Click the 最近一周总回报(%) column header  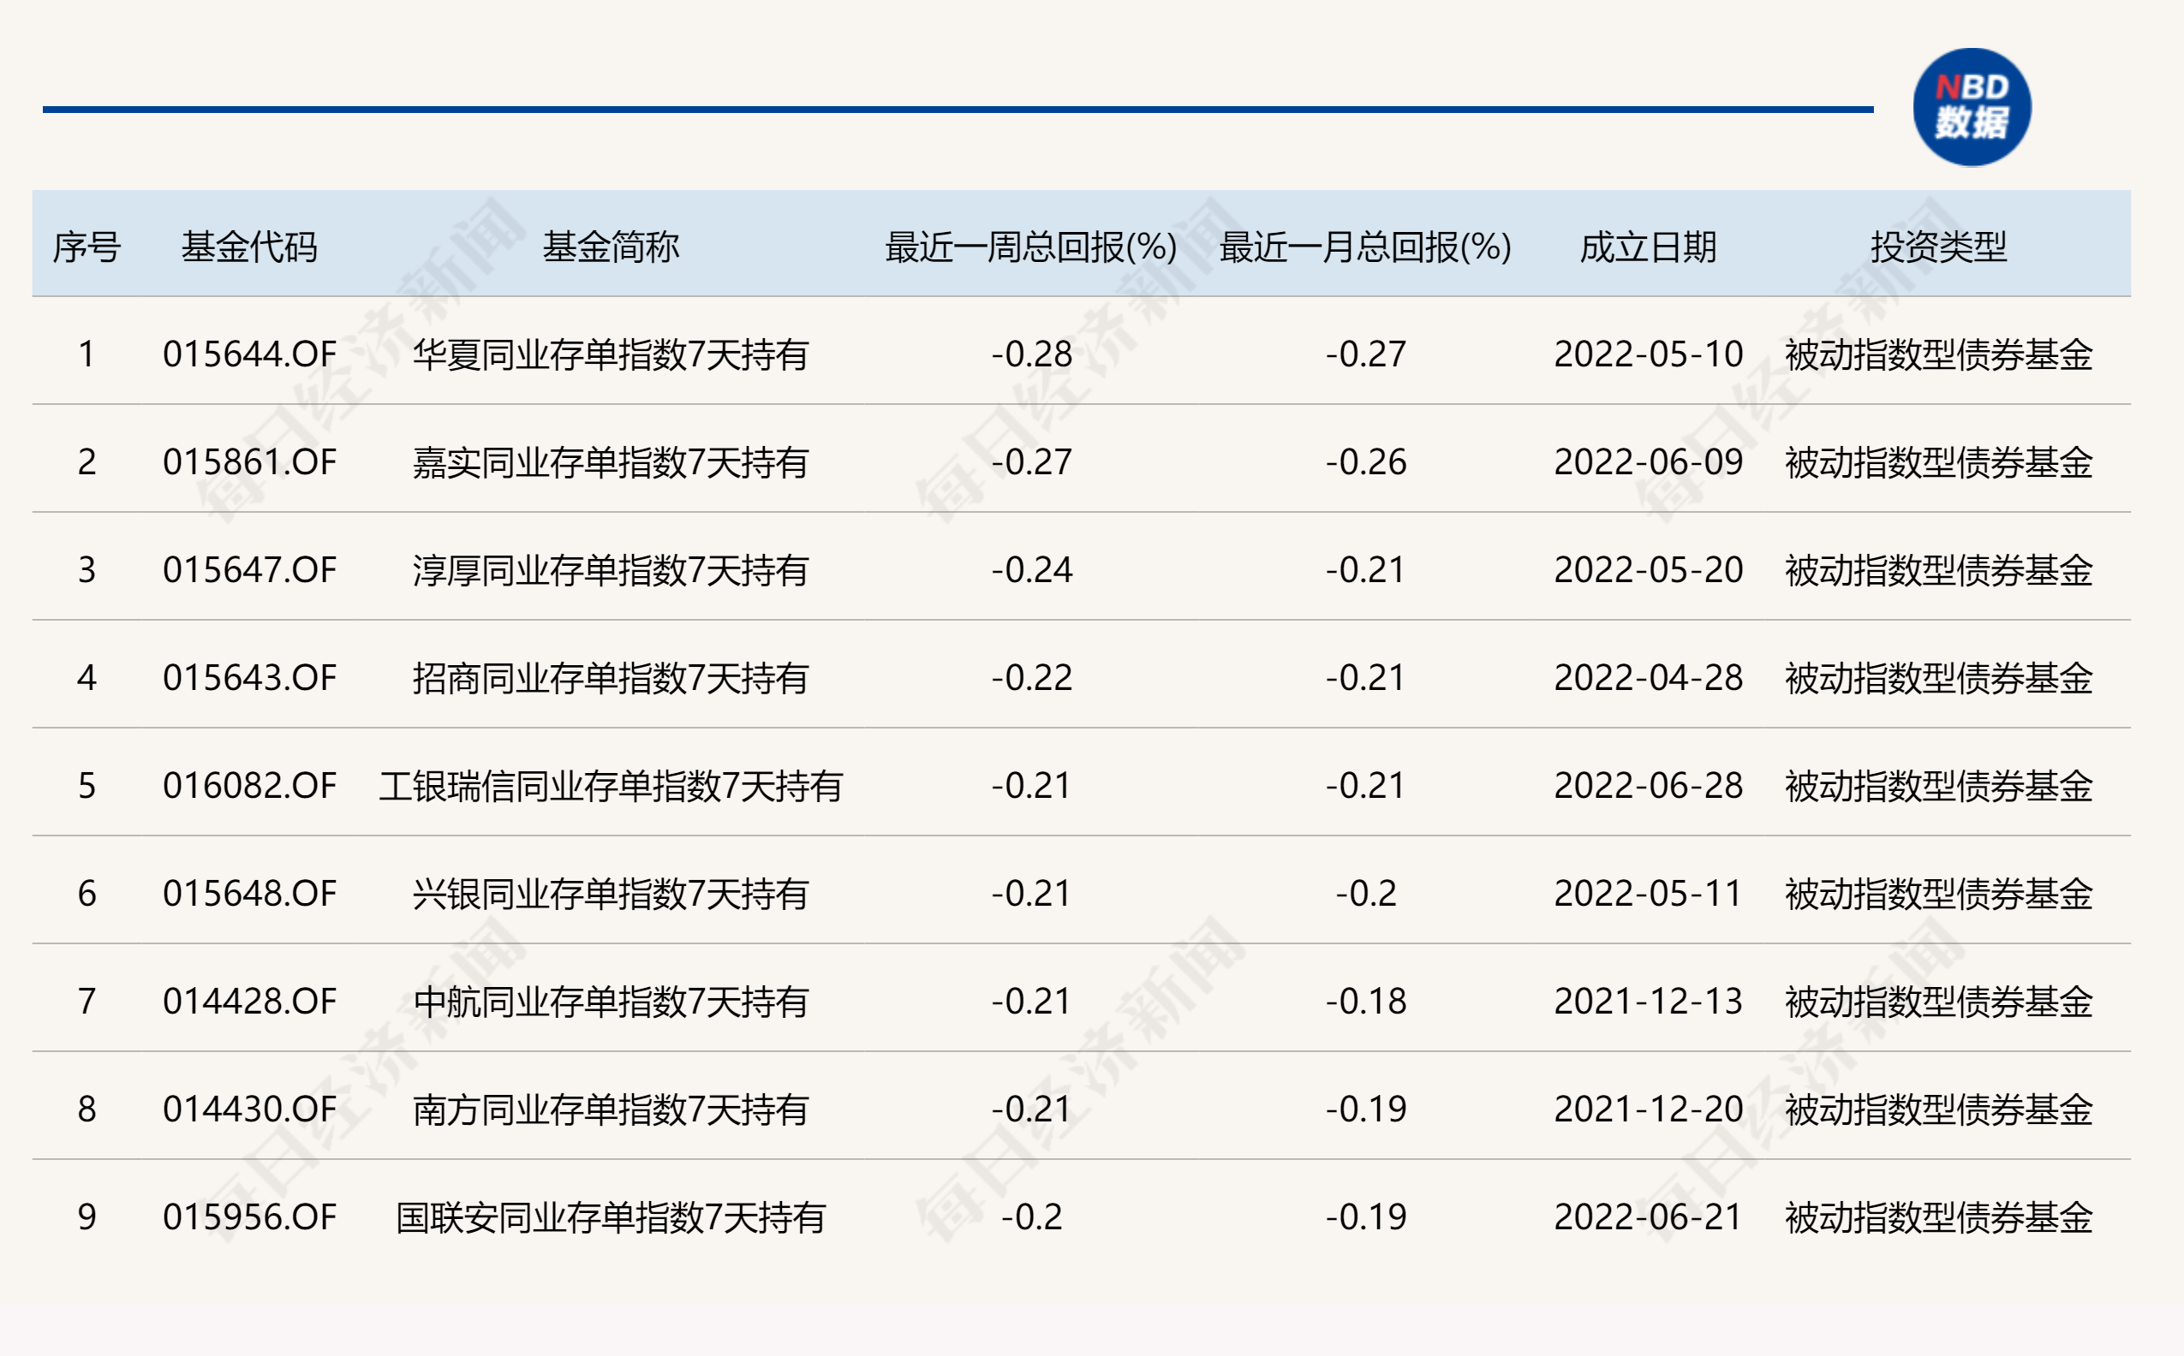(1031, 247)
